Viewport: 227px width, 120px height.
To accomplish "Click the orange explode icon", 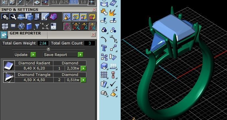I will coord(113,13).
